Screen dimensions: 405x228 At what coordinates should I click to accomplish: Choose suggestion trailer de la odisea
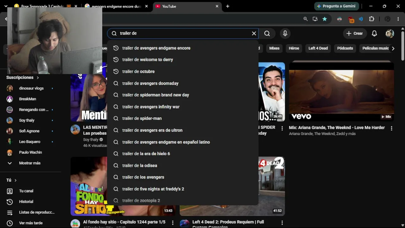[x=183, y=166]
